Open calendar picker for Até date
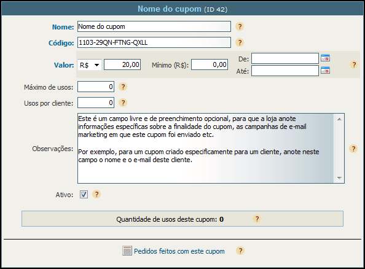This screenshot has height=269, width=365. (x=325, y=70)
